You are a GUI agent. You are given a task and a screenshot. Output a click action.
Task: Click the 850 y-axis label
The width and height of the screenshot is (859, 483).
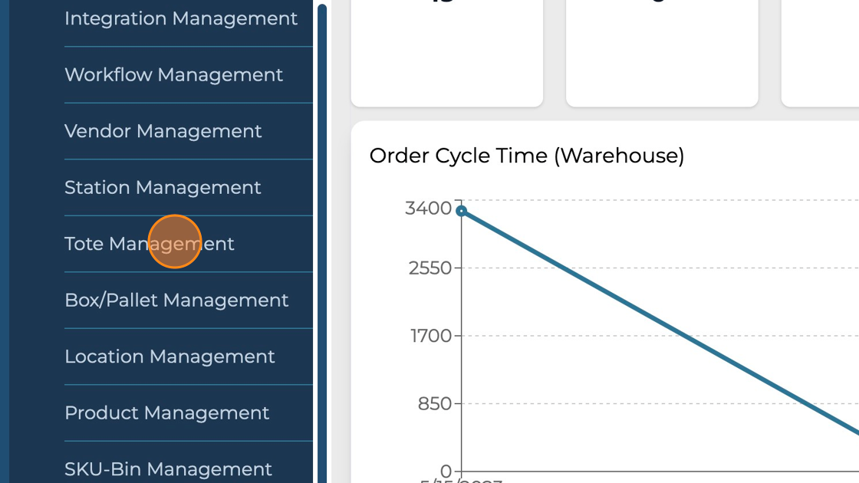tap(434, 403)
